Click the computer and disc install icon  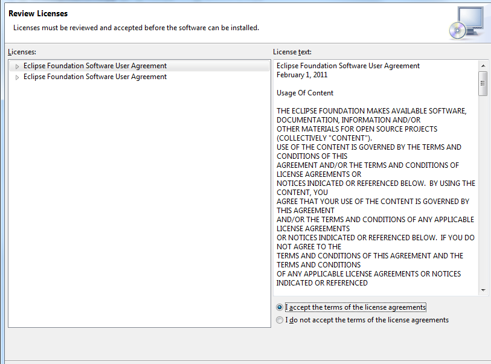click(x=466, y=22)
